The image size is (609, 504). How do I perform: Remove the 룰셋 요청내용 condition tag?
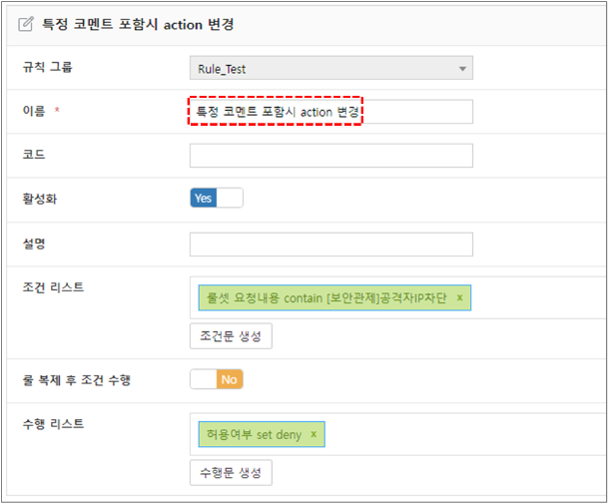459,297
